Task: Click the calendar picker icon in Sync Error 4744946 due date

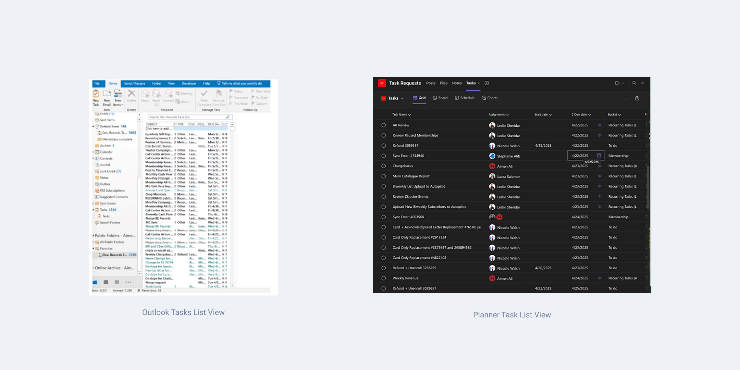Action: coord(599,155)
